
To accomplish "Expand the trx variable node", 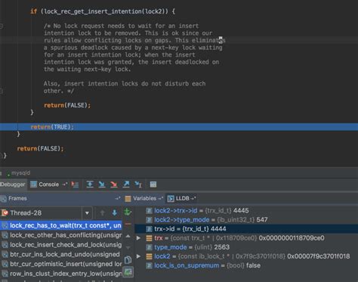I will click(138, 238).
